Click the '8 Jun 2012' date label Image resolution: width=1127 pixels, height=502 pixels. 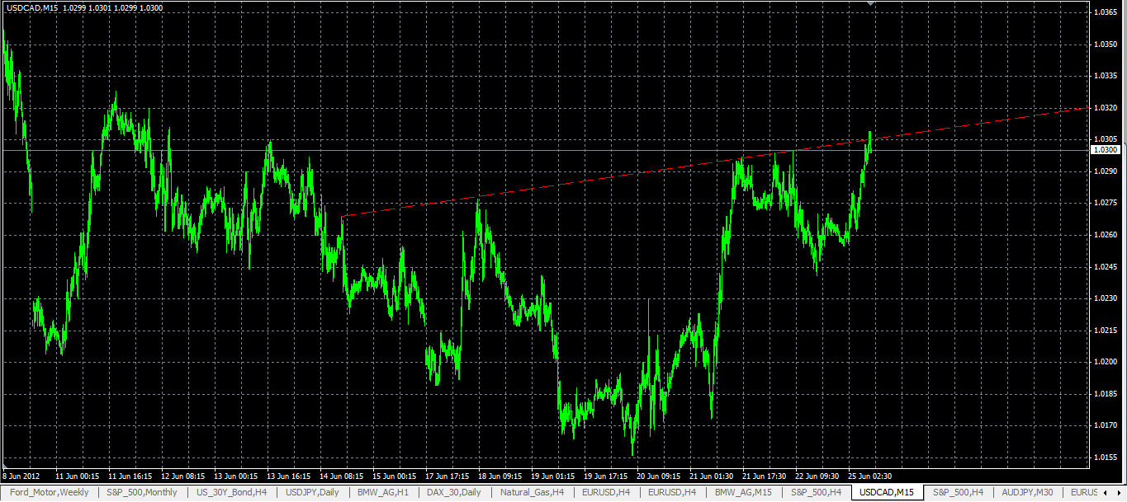pos(21,476)
